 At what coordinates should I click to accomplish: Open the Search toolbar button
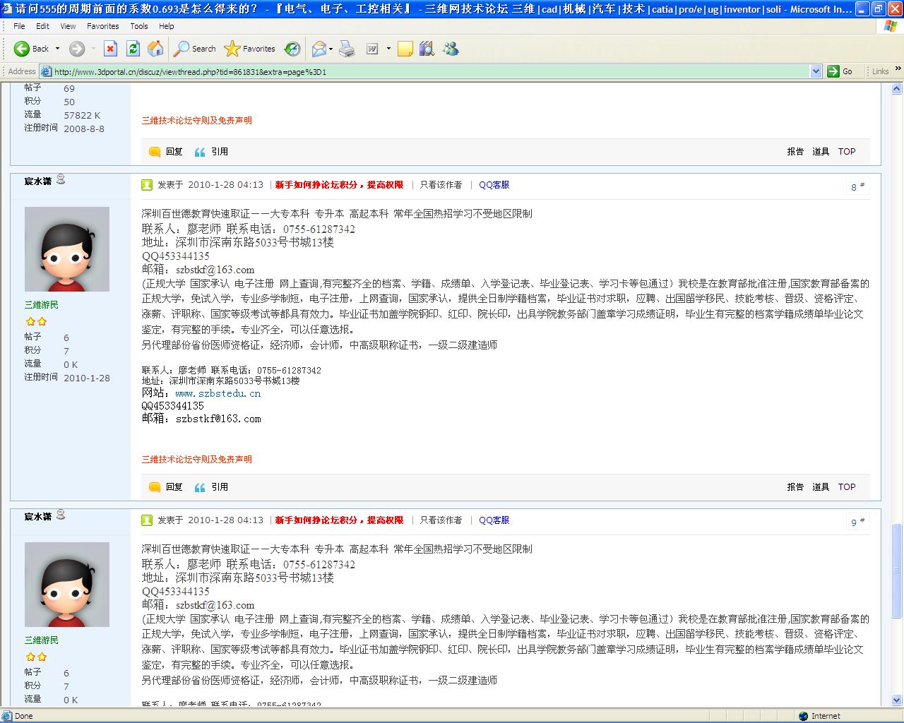pyautogui.click(x=195, y=49)
